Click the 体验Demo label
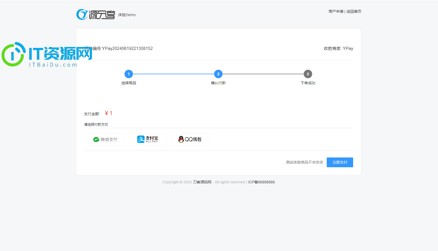The width and height of the screenshot is (438, 251). click(127, 15)
